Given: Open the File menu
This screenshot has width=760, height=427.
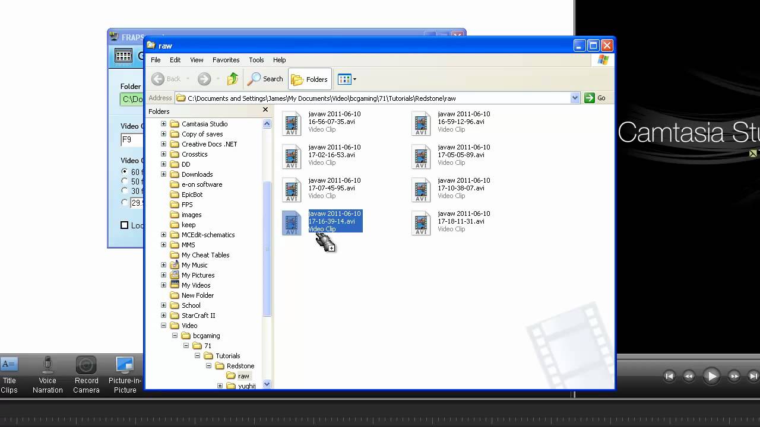Looking at the screenshot, I should click(156, 60).
